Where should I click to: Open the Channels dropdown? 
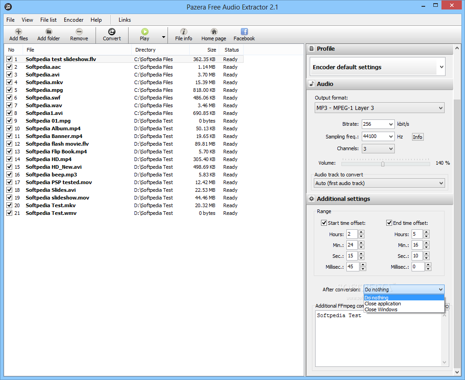point(391,148)
